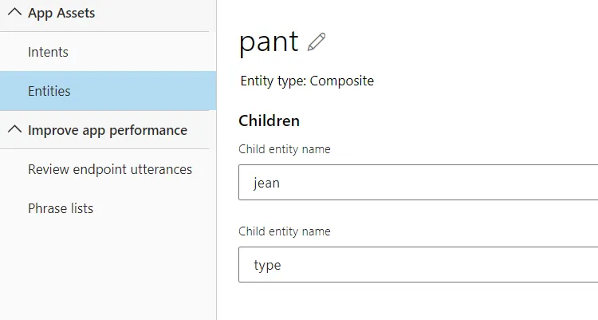Screen dimensions: 598x320
Task: Click the Children heading
Action: (269, 120)
